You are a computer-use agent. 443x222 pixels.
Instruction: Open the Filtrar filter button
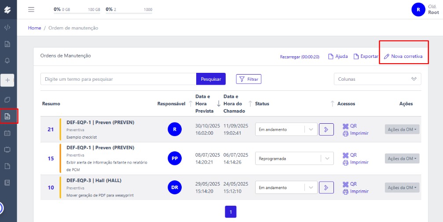point(249,79)
